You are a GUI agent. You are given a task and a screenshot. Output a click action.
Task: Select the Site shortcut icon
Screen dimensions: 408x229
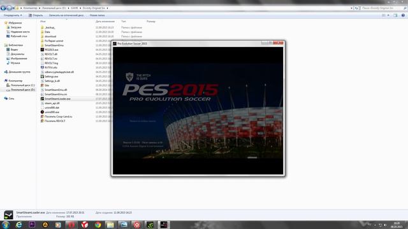pos(42,85)
